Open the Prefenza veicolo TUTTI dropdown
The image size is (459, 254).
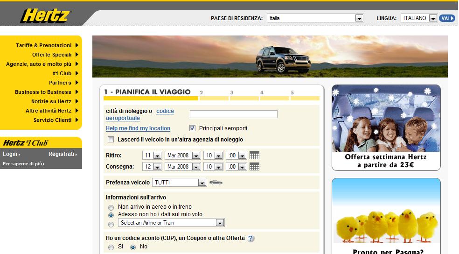click(x=180, y=182)
